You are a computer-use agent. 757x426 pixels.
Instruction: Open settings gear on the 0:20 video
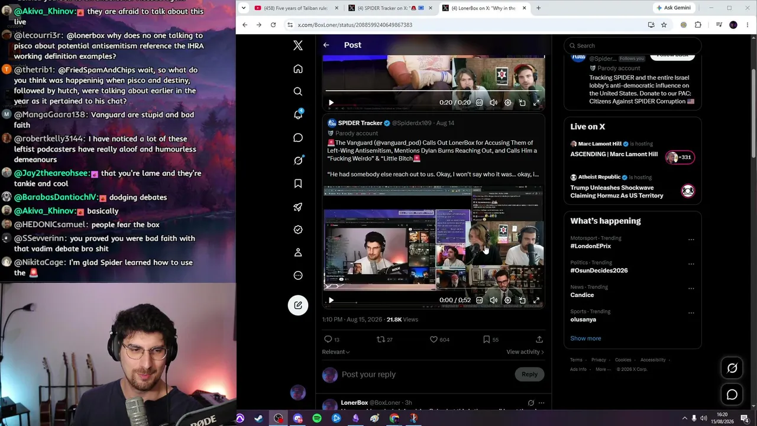(507, 102)
